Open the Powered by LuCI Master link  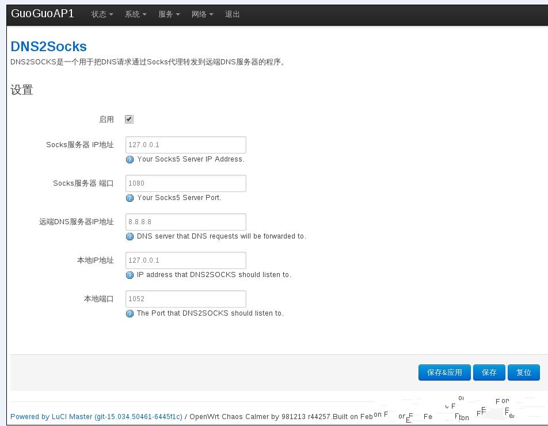[96, 417]
